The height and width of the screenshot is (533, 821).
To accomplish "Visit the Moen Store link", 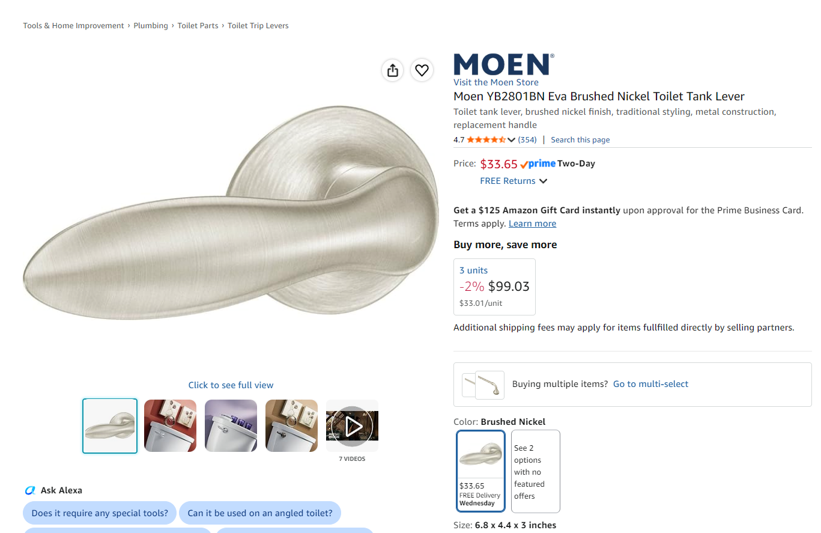I will pos(496,82).
